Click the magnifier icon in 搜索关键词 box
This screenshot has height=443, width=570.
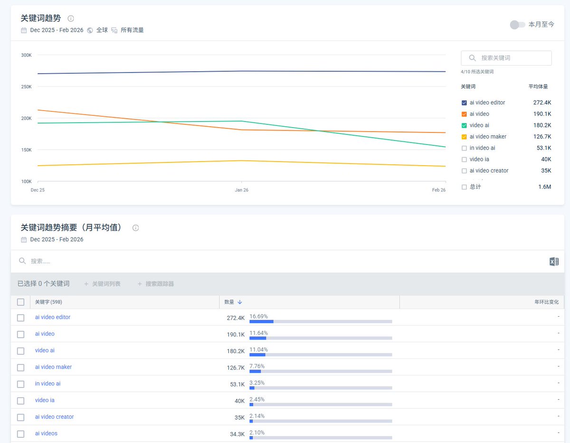472,57
